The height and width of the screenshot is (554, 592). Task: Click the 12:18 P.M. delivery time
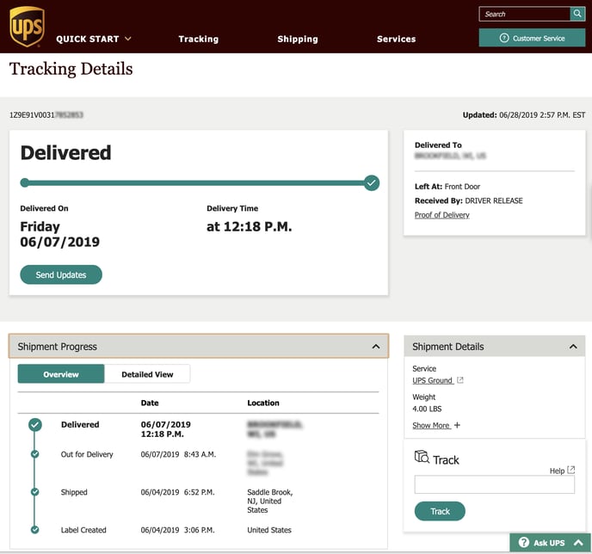[x=250, y=226]
